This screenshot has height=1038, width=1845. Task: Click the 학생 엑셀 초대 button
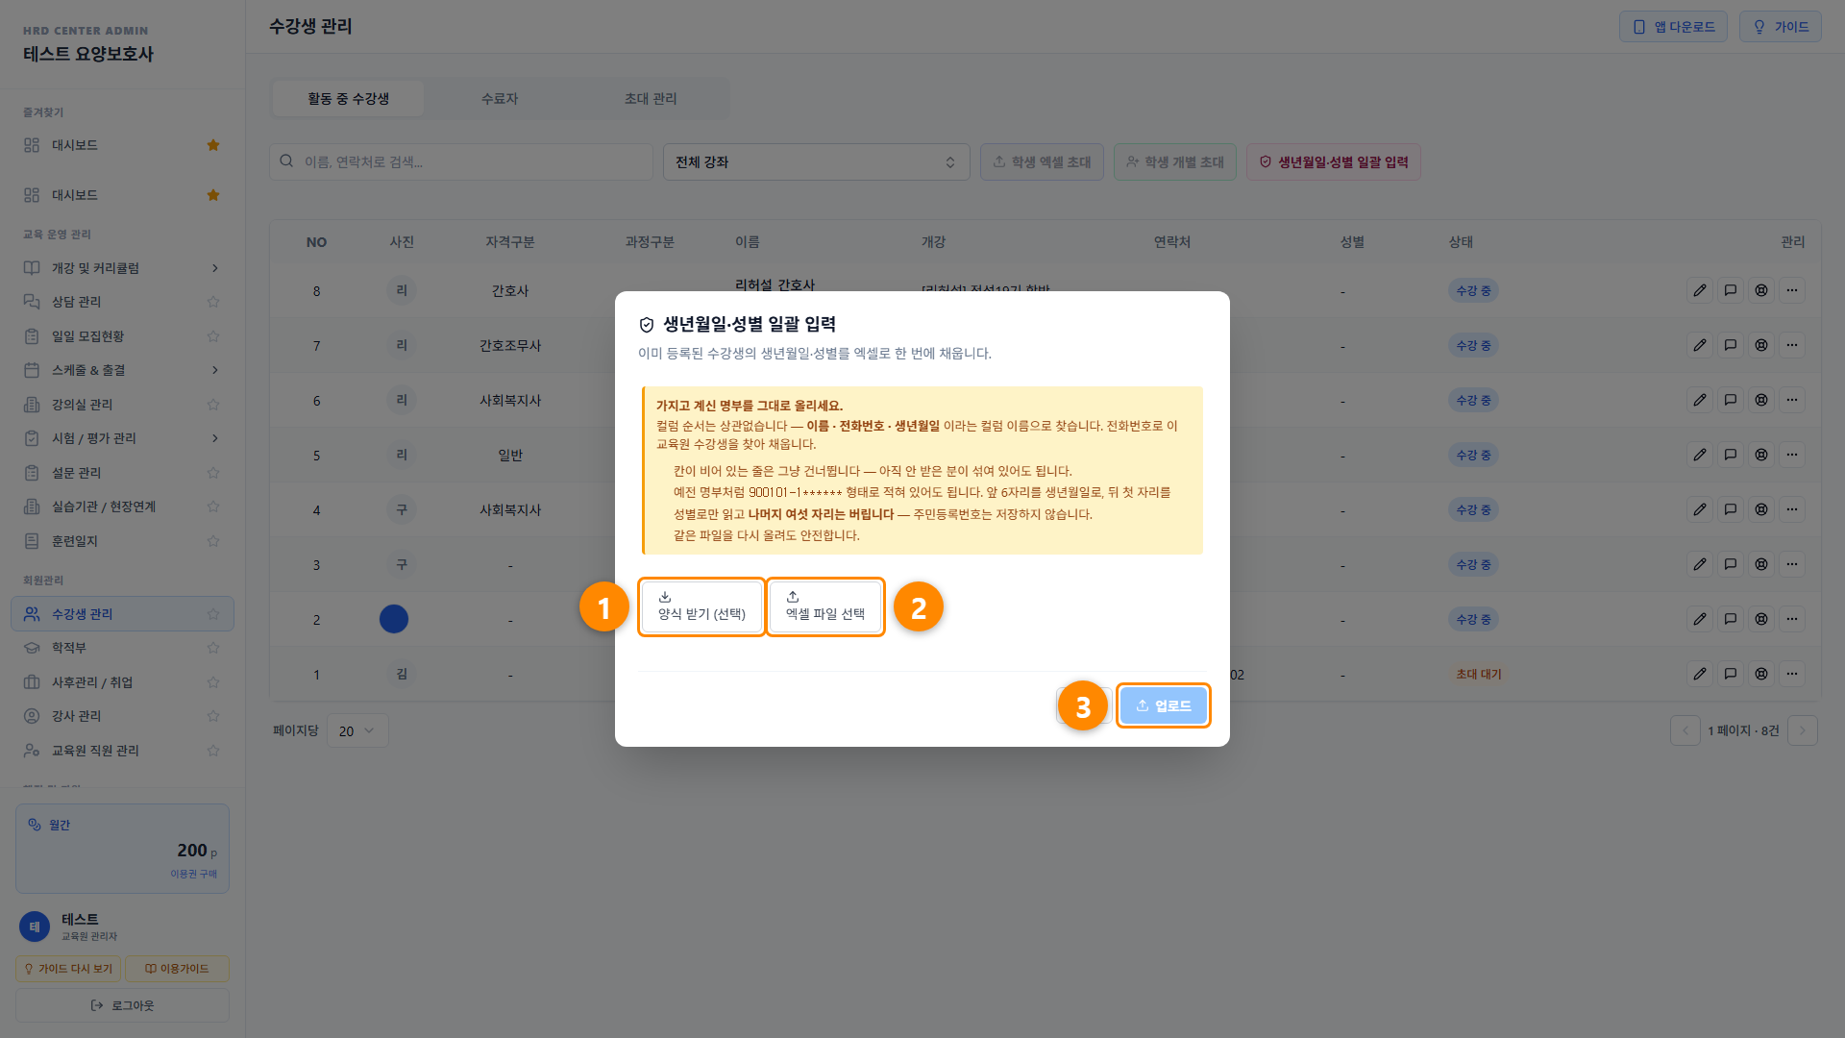point(1042,161)
